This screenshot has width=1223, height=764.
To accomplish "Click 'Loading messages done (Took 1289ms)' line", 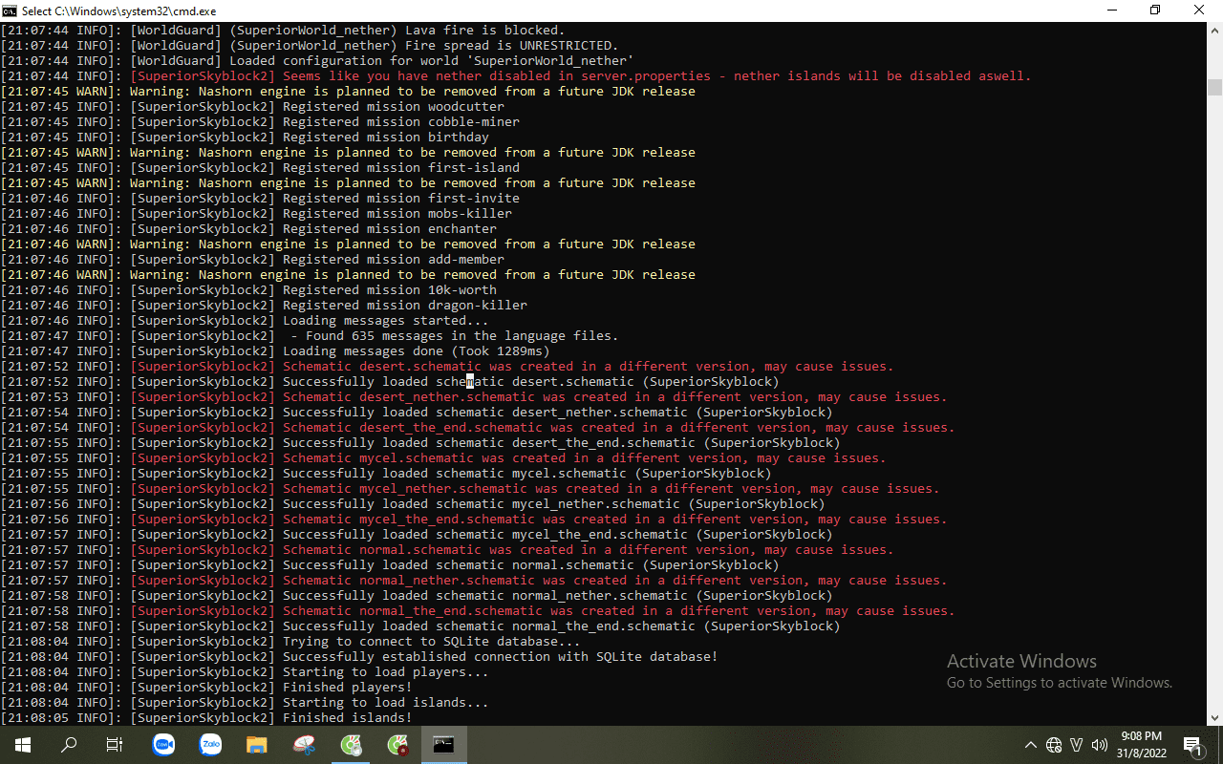I will point(275,351).
